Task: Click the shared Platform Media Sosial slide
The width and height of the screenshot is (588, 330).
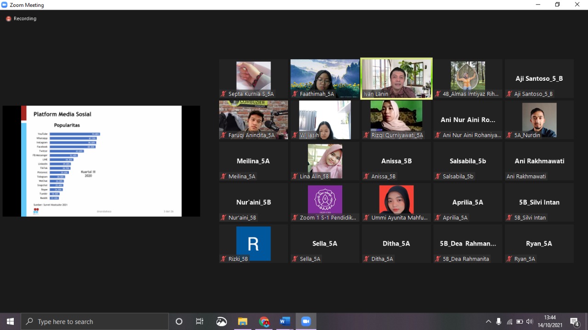Action: [101, 161]
